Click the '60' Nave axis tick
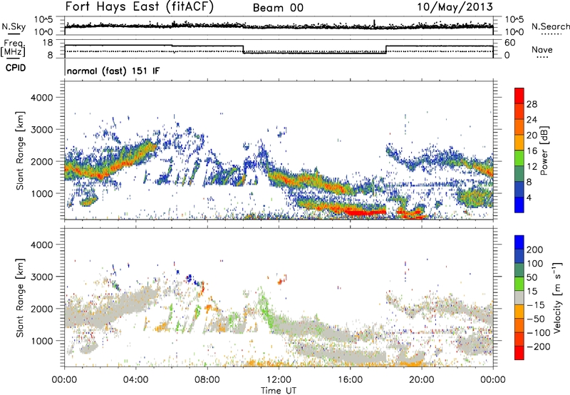The width and height of the screenshot is (570, 395). 509,43
